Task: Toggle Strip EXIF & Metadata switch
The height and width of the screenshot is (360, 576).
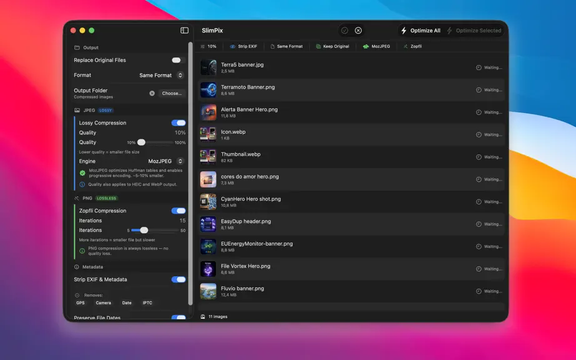Action: pyautogui.click(x=179, y=279)
